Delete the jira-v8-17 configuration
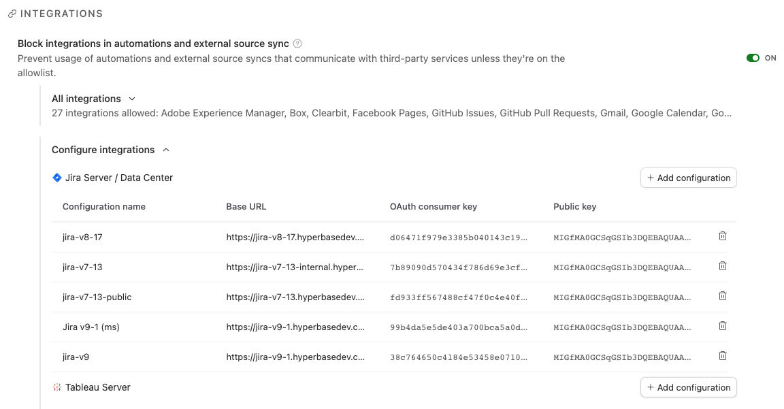The image size is (784, 409). 723,236
